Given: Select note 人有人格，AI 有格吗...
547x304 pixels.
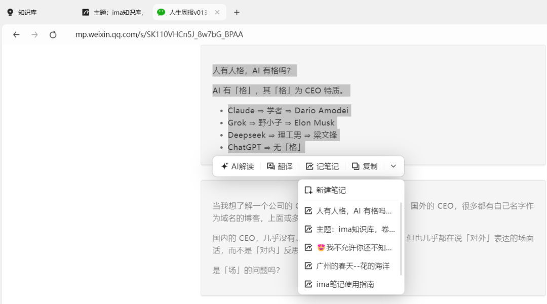Looking at the screenshot, I should click(351, 211).
